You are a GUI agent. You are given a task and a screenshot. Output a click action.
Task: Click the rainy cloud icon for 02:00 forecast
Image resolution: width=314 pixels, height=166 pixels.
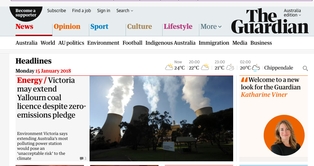click(x=256, y=68)
